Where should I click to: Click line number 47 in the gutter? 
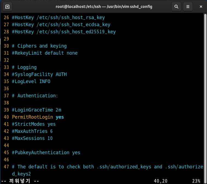point(6,167)
